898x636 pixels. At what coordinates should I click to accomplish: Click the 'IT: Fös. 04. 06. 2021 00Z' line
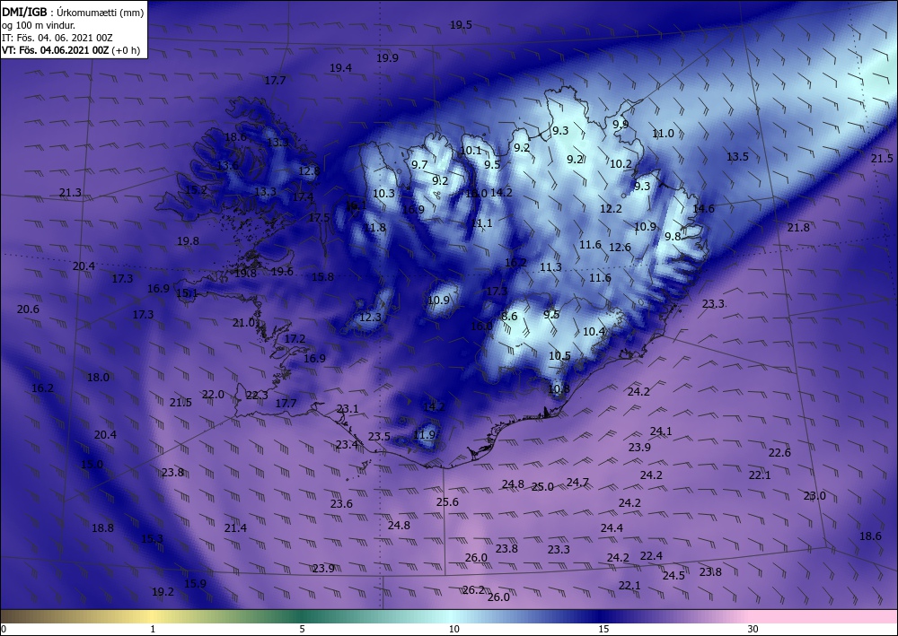tap(57, 38)
